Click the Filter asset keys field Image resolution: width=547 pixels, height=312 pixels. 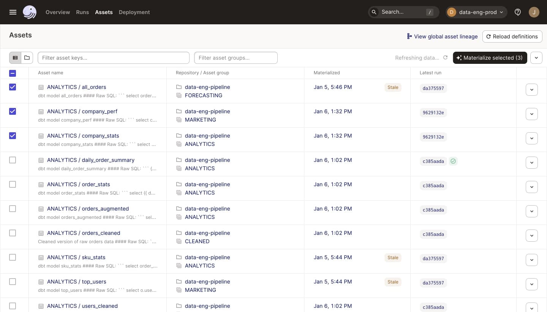(x=114, y=58)
